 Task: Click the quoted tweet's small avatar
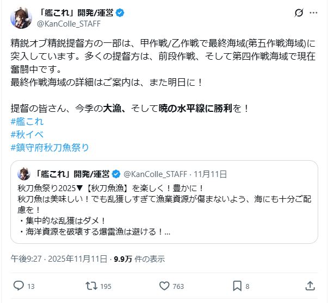(x=24, y=174)
